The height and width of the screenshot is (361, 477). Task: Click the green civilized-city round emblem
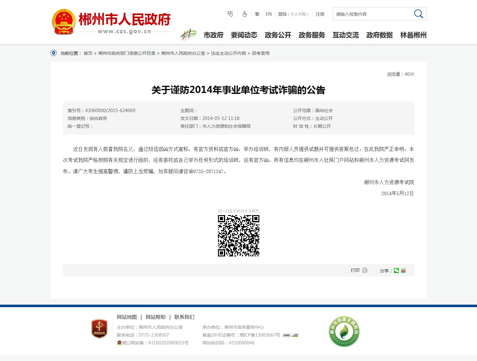click(x=344, y=331)
